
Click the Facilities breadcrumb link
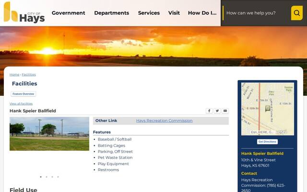point(29,75)
